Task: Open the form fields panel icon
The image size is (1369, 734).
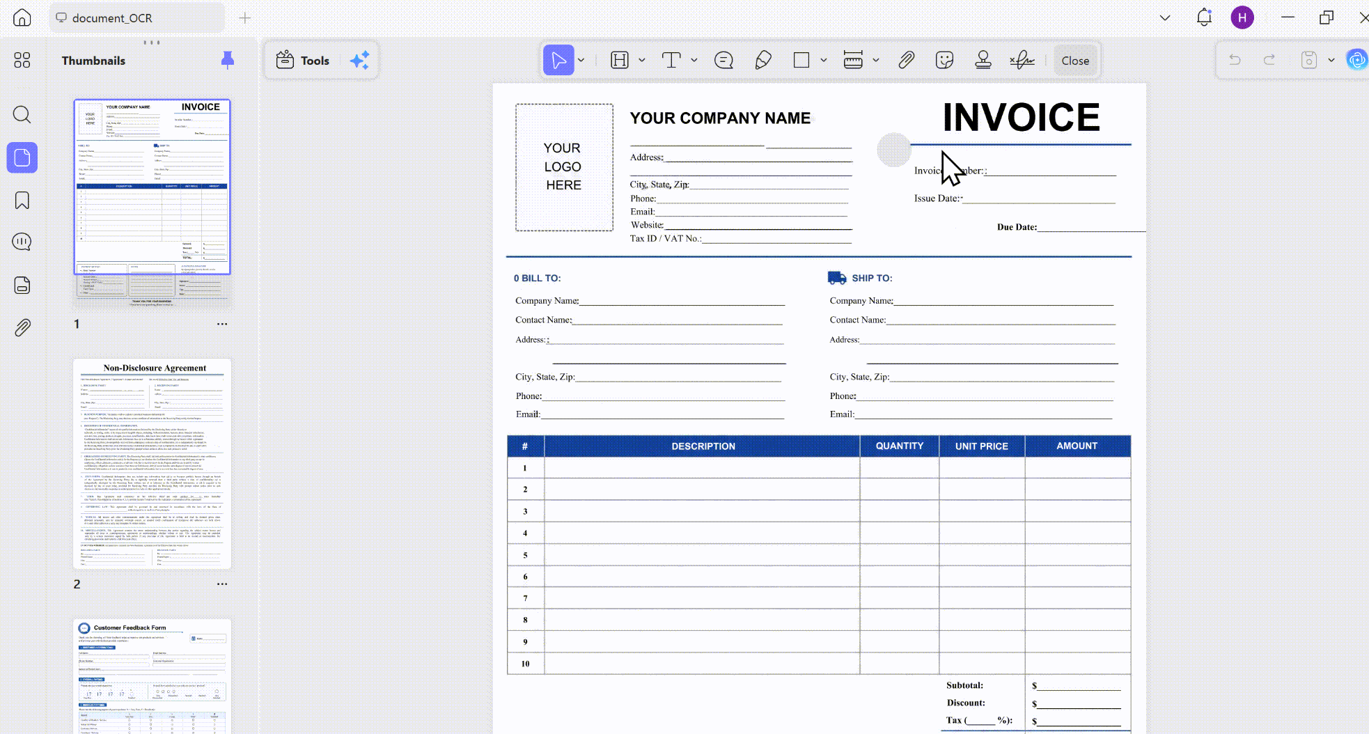Action: (22, 285)
